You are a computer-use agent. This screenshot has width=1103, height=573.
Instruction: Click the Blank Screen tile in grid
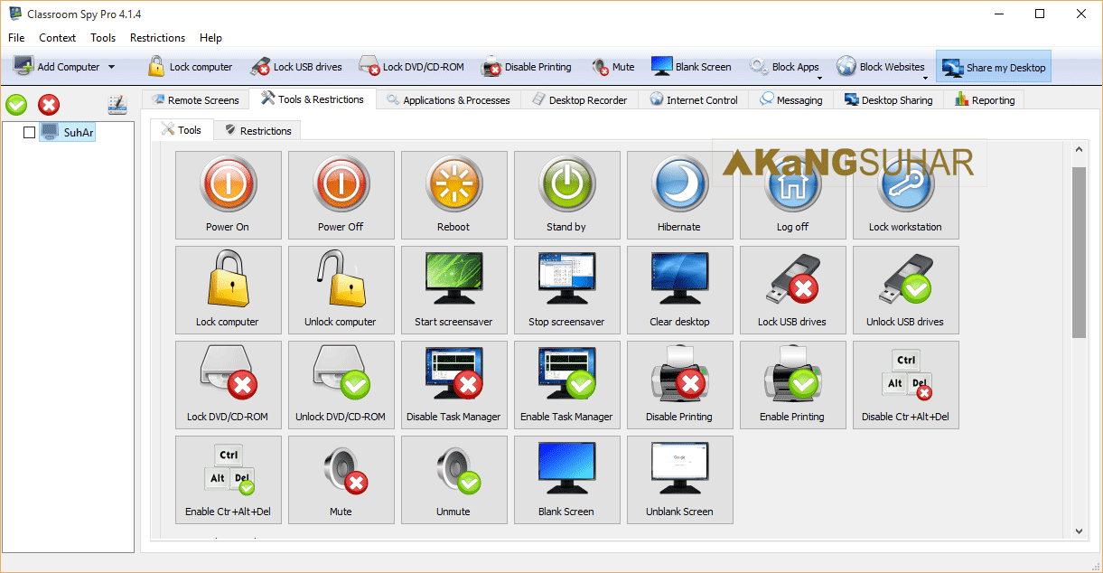tap(566, 479)
